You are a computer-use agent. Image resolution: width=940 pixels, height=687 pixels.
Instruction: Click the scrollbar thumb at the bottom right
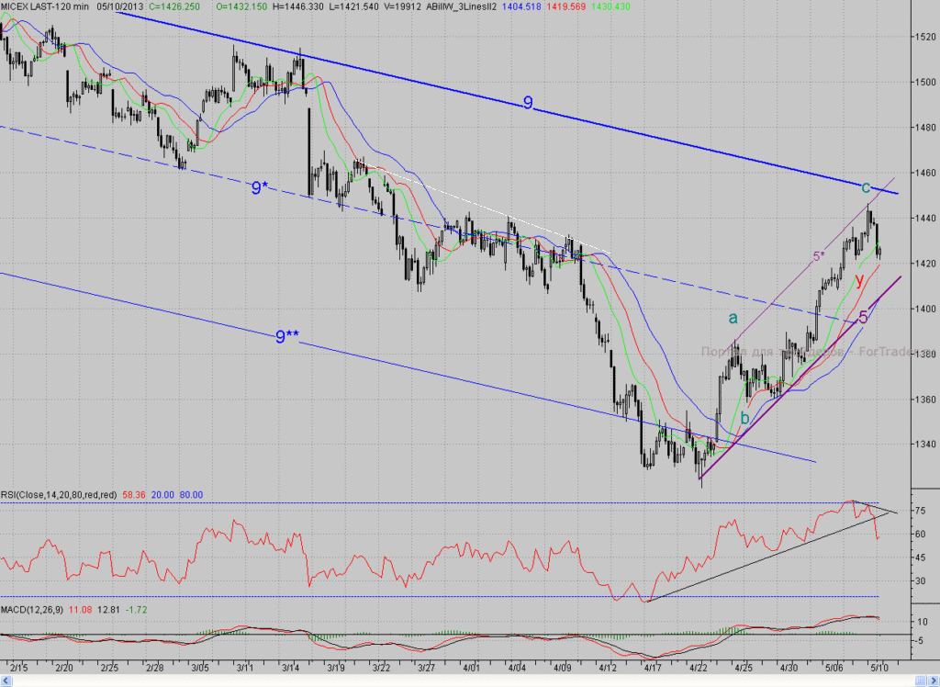(920, 681)
